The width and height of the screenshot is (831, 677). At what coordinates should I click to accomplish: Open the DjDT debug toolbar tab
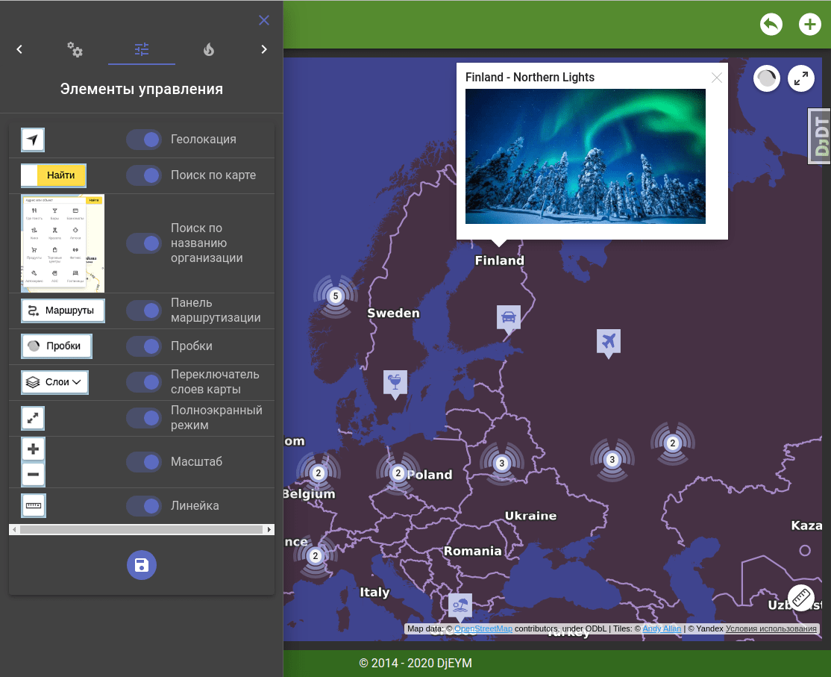pyautogui.click(x=819, y=137)
